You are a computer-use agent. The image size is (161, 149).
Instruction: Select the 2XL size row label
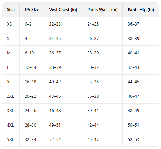tap(10, 96)
